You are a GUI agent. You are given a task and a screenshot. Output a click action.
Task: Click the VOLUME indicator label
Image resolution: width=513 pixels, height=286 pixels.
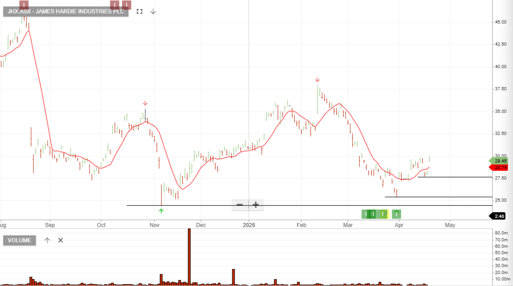(20, 240)
